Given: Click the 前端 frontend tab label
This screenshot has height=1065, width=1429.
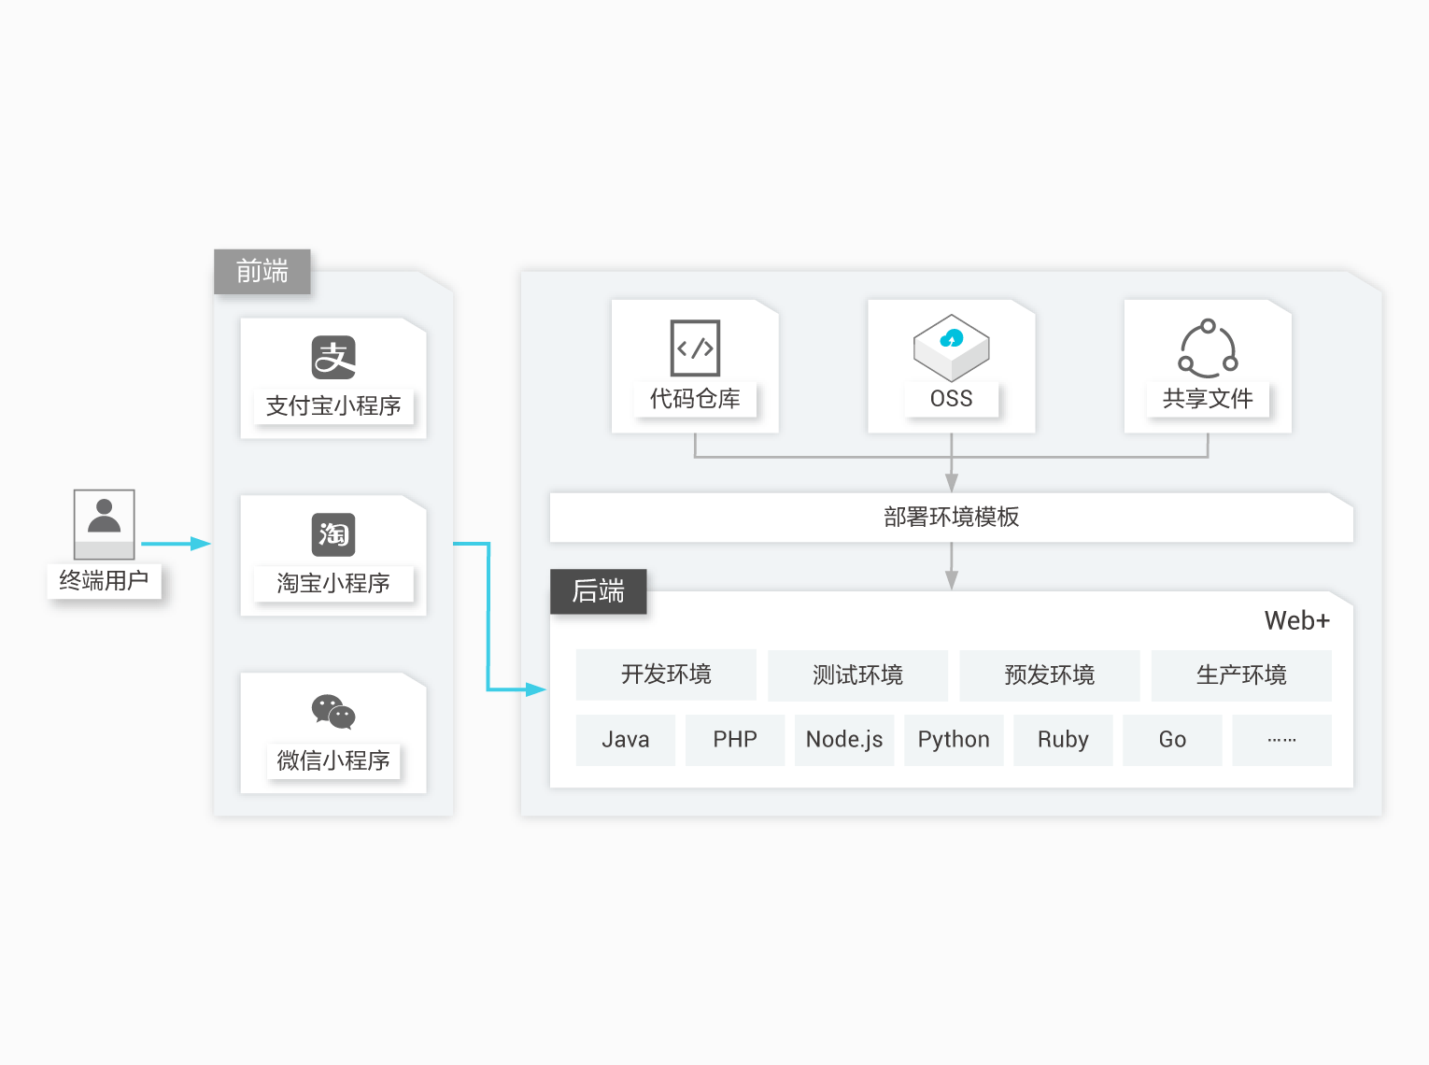Looking at the screenshot, I should (262, 272).
